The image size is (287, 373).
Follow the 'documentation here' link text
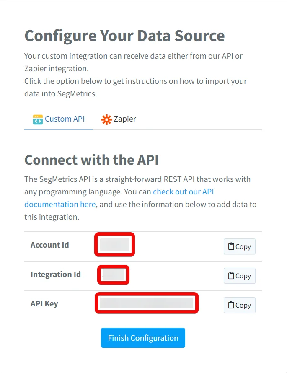60,205
